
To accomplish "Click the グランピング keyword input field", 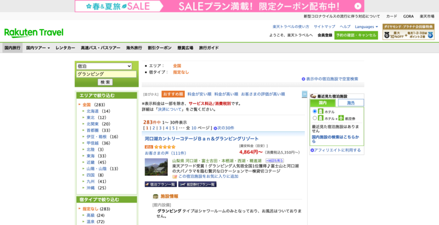I will click(106, 74).
